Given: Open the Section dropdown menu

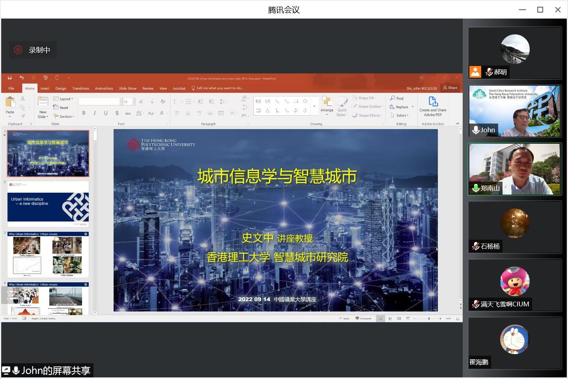Looking at the screenshot, I should (64, 116).
